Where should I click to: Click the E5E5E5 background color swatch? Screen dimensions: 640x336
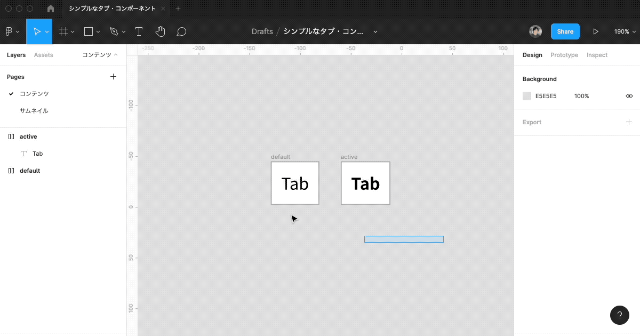527,96
